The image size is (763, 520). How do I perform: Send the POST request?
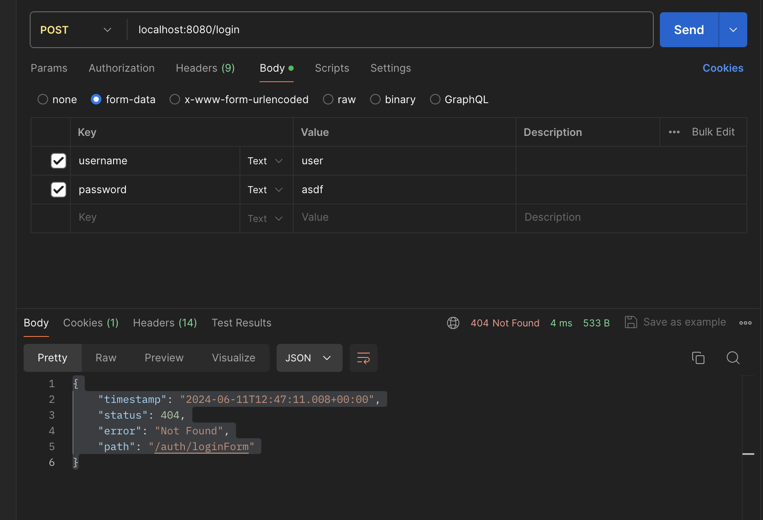(x=689, y=30)
